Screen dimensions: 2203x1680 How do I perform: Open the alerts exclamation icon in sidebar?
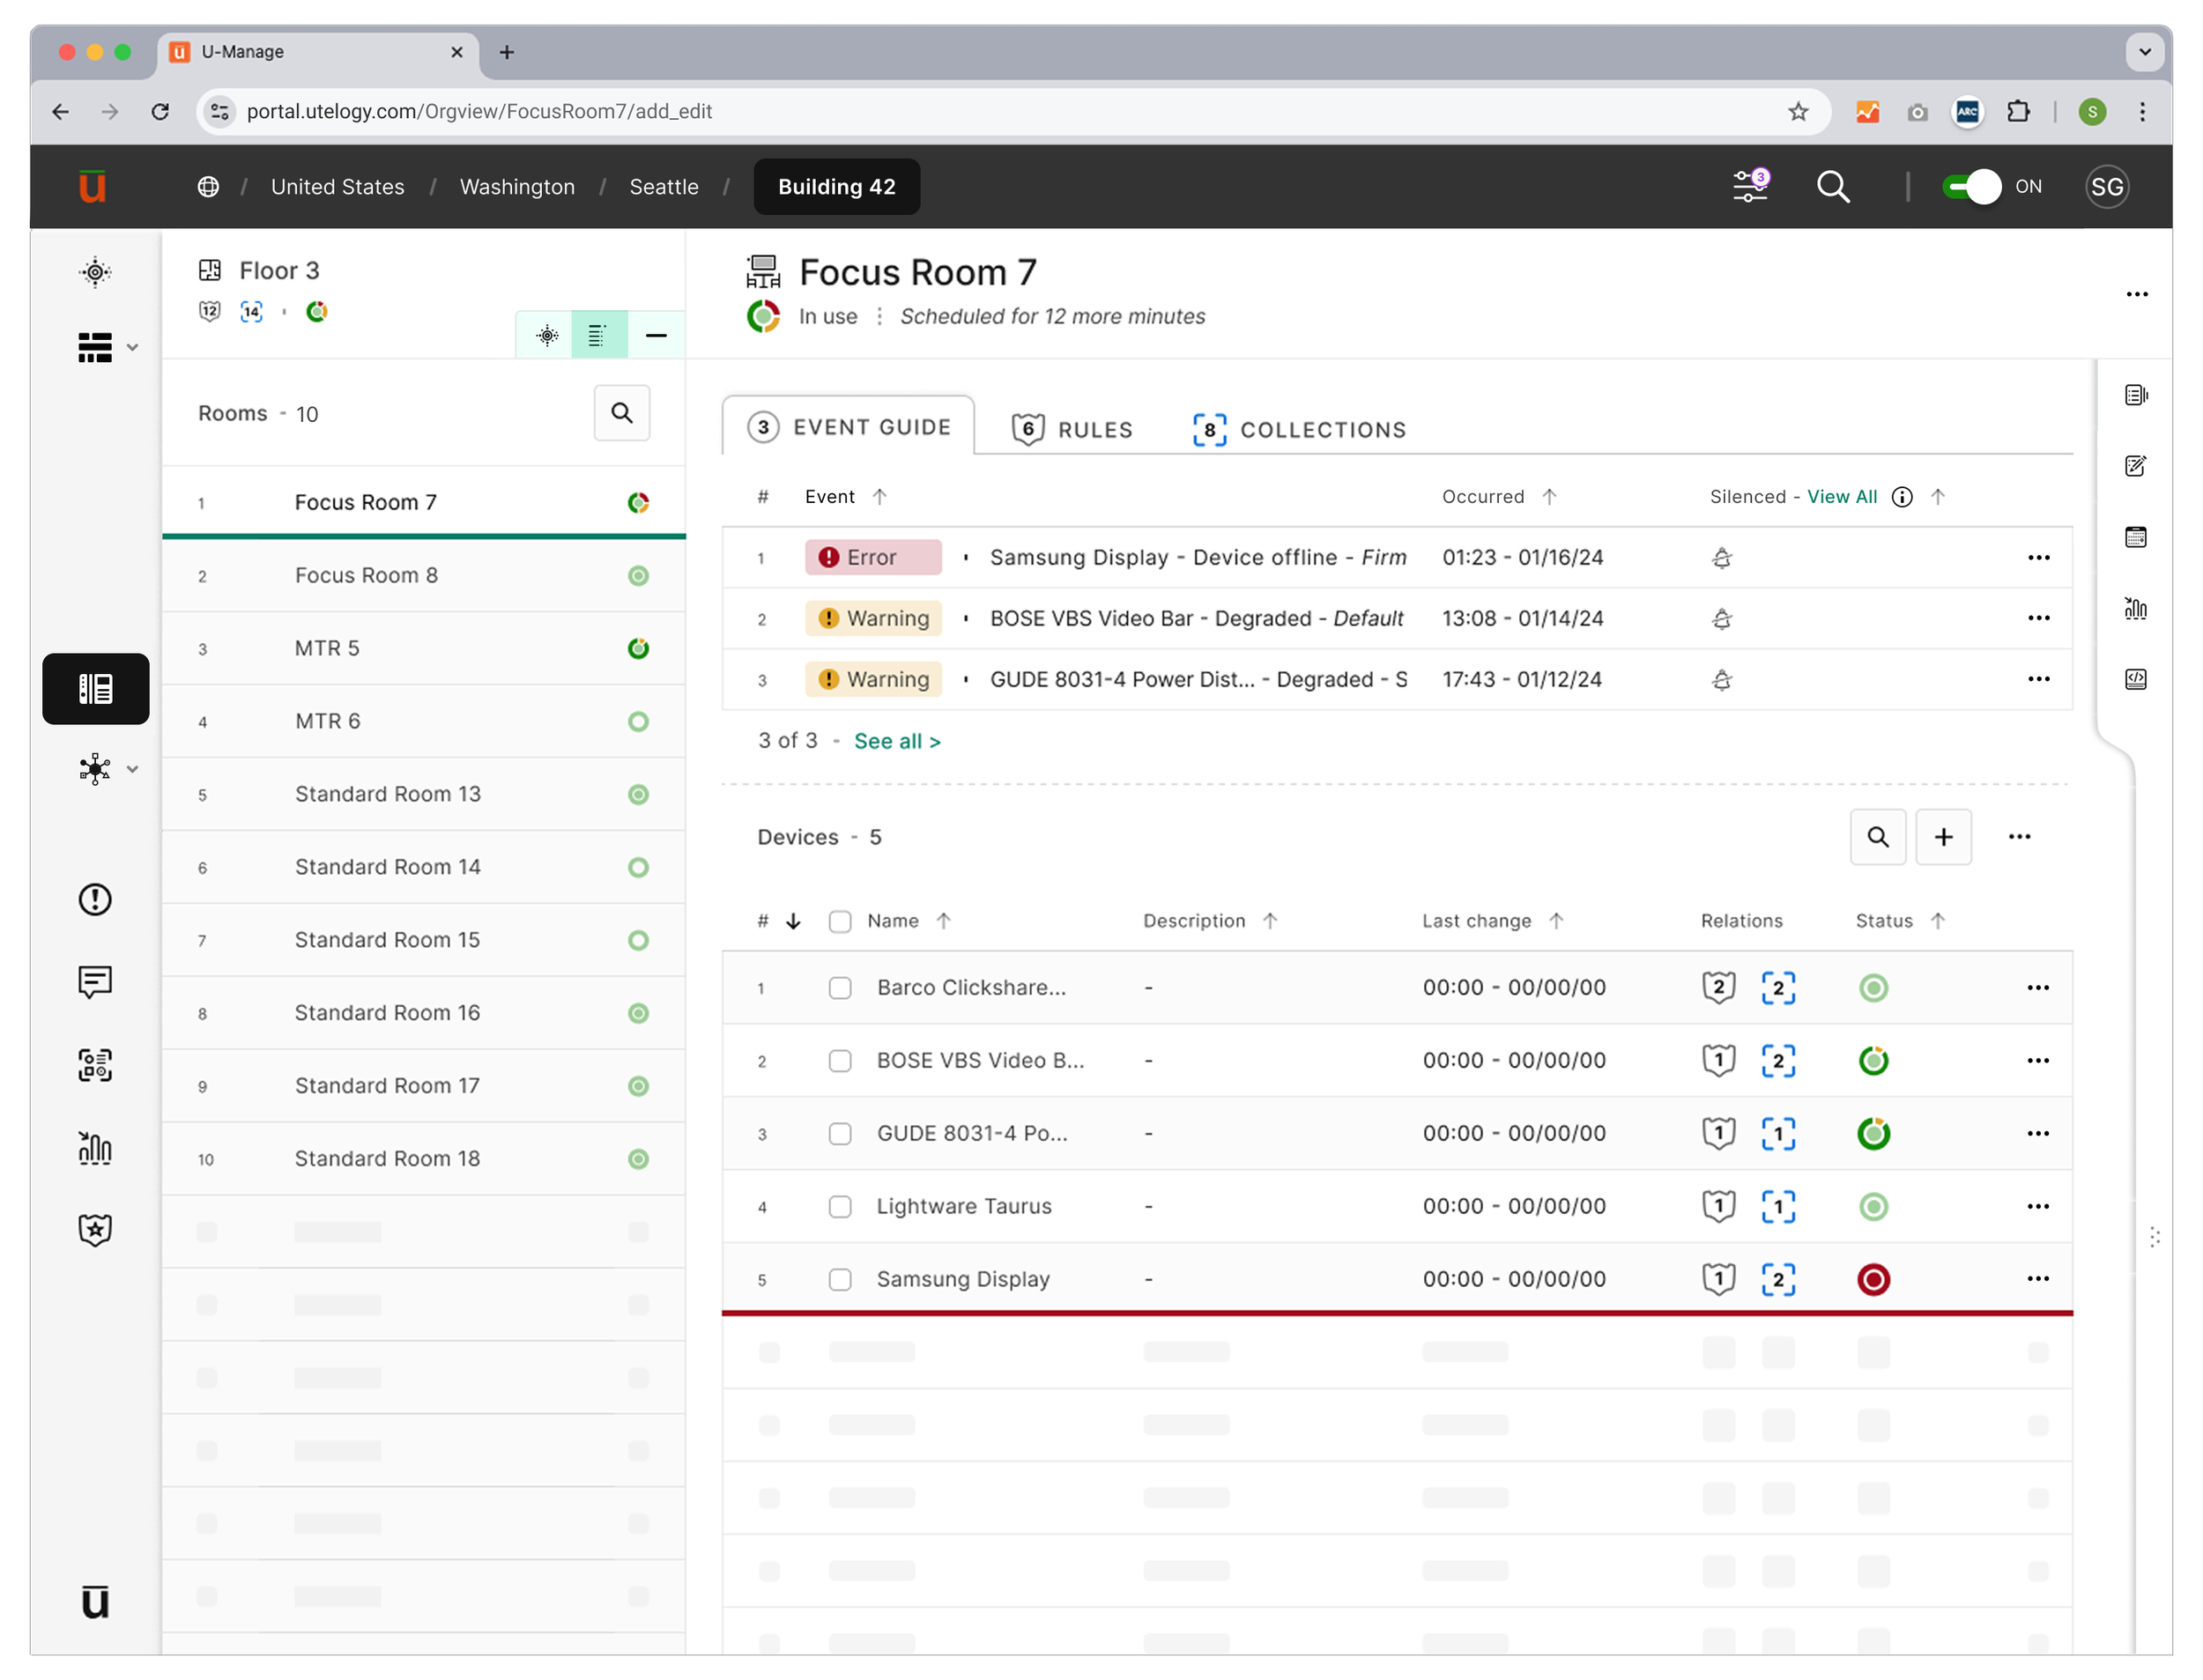tap(95, 899)
